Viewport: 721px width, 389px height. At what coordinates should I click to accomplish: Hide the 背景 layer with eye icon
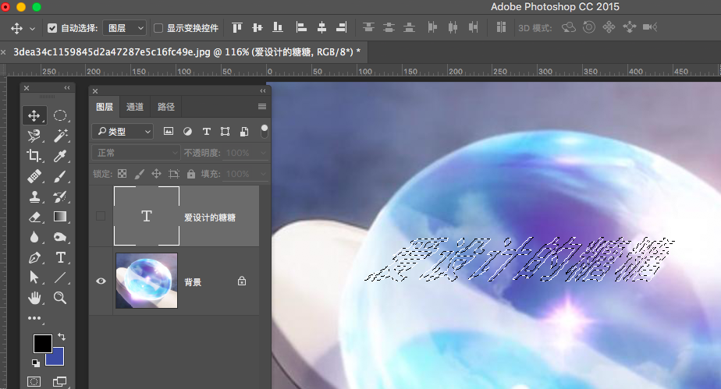[x=101, y=281]
